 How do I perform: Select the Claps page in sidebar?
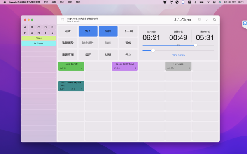[x=39, y=38]
